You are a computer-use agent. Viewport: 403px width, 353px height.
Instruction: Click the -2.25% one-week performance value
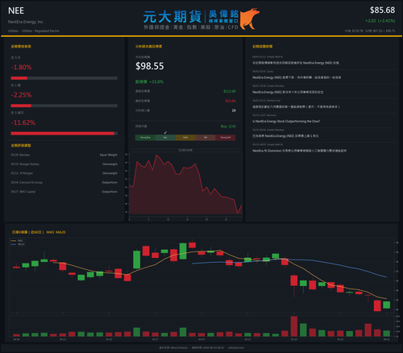(x=21, y=95)
